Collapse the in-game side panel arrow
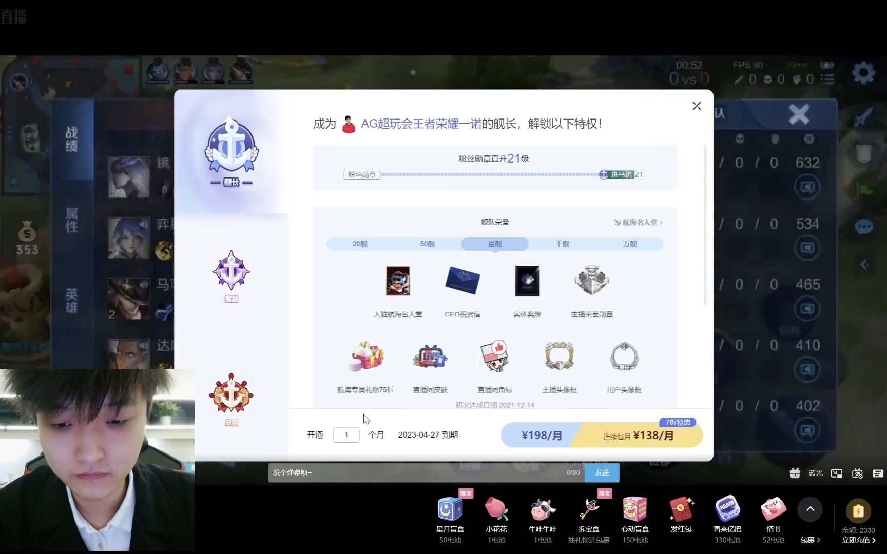The width and height of the screenshot is (887, 554). pos(864,265)
